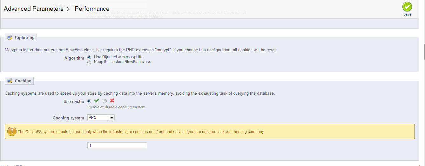Click the Performance breadcrumb item
425x166 pixels.
click(x=92, y=9)
